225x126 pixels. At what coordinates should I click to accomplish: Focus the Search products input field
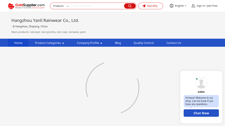tap(98, 6)
